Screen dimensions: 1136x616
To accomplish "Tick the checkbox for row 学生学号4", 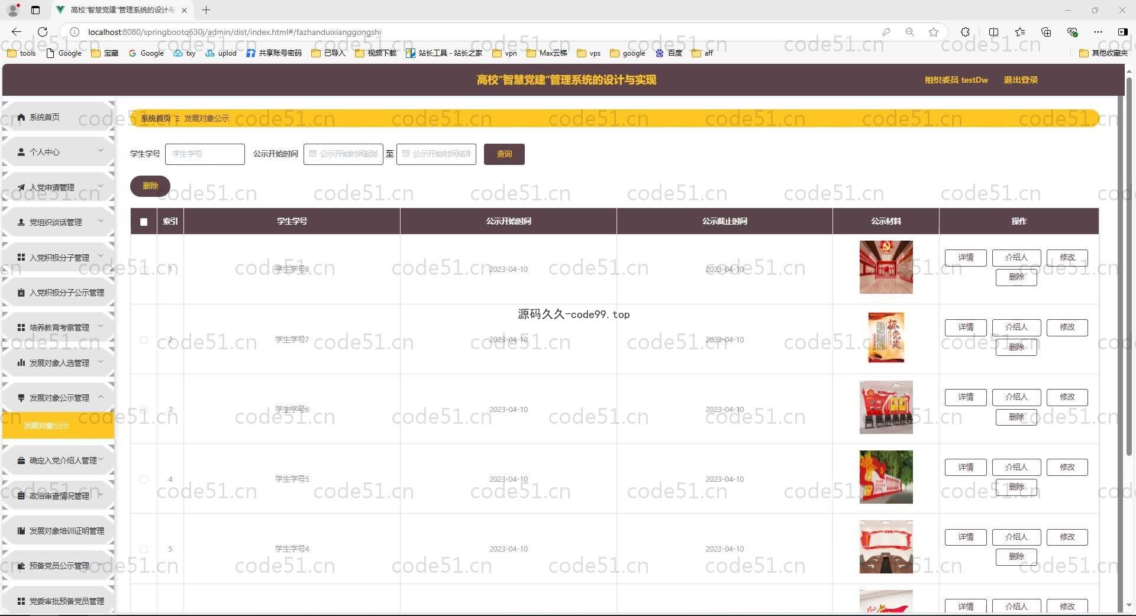I will pos(144,549).
